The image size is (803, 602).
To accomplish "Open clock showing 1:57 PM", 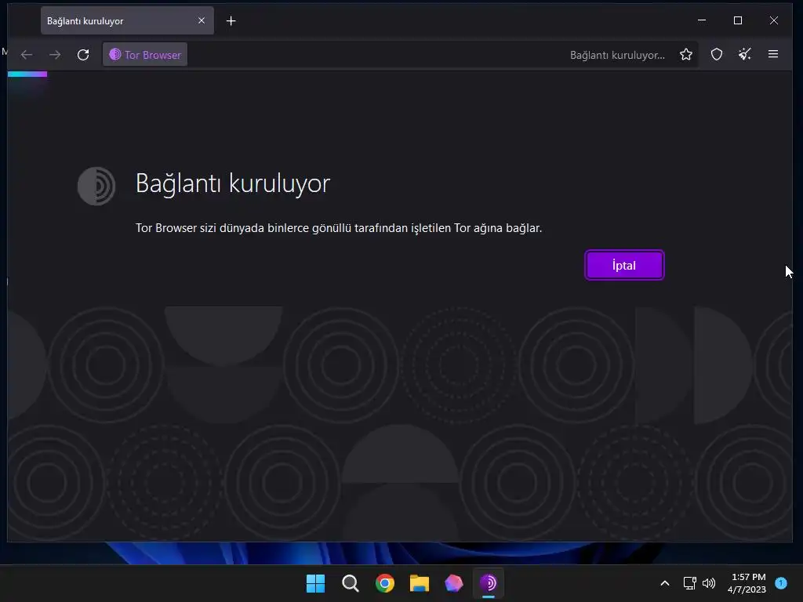I will click(747, 583).
